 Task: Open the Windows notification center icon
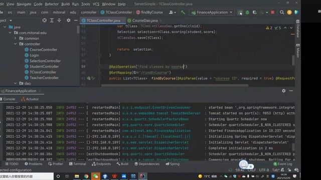(x=294, y=176)
